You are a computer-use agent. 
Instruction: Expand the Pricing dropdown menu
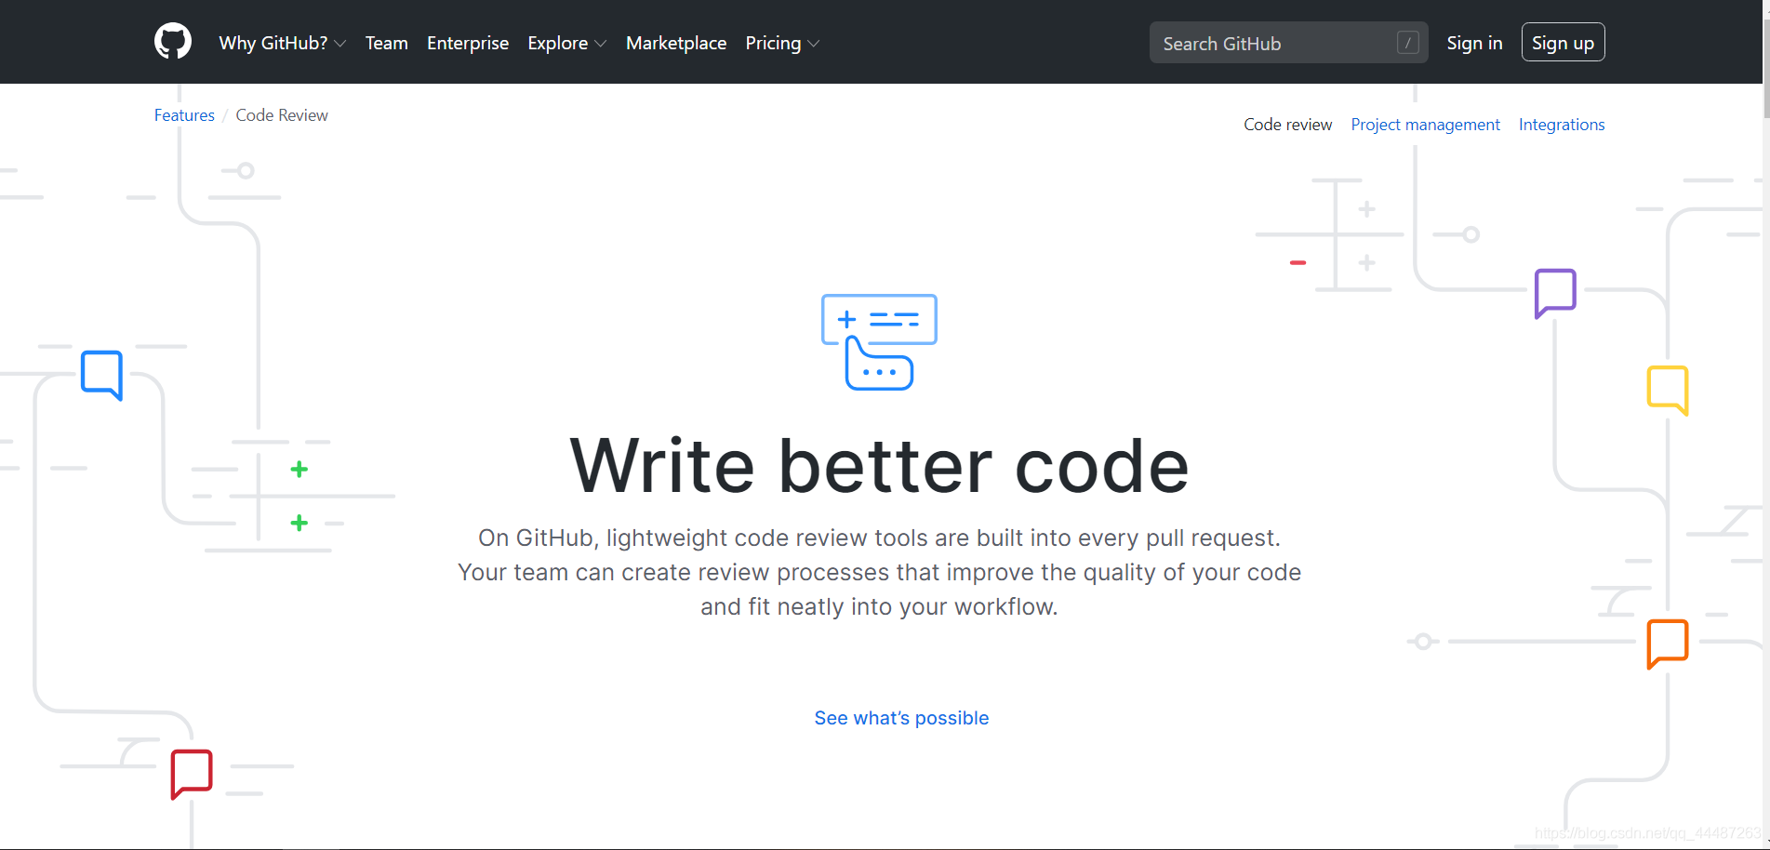coord(782,43)
